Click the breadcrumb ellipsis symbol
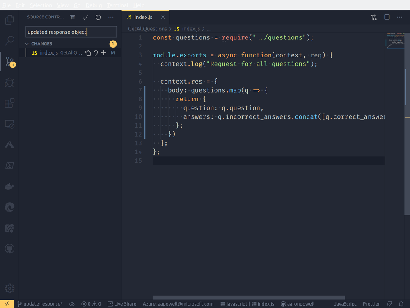 tap(209, 29)
